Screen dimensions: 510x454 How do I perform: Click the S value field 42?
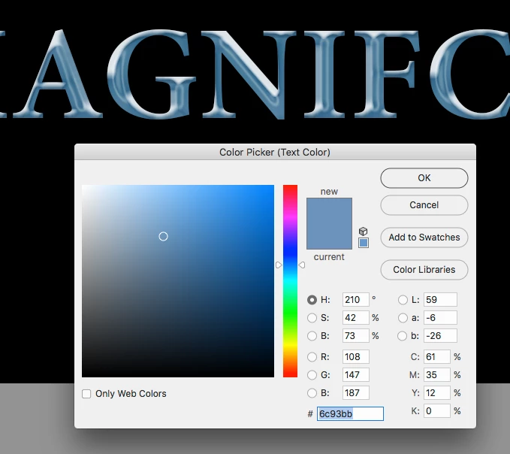(x=356, y=318)
